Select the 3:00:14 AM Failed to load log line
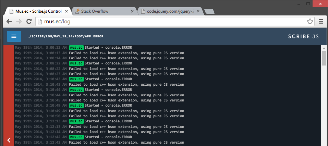This screenshot has width=328, height=146. 100,58
